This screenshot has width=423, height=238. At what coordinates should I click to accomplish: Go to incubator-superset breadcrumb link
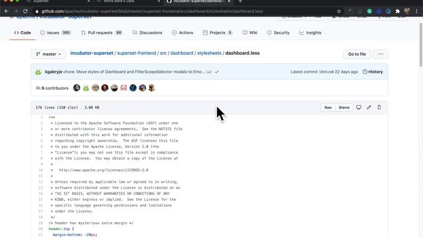pyautogui.click(x=92, y=53)
